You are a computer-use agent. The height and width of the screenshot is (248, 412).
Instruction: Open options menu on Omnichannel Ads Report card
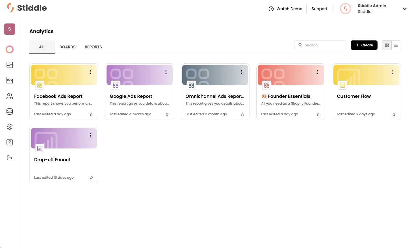click(x=242, y=72)
